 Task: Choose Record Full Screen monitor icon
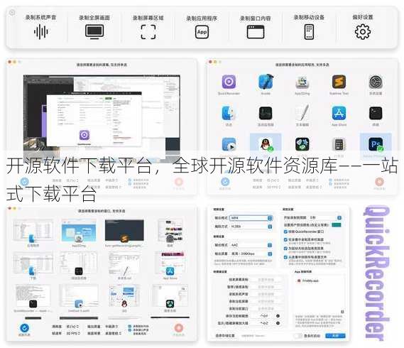coord(94,32)
